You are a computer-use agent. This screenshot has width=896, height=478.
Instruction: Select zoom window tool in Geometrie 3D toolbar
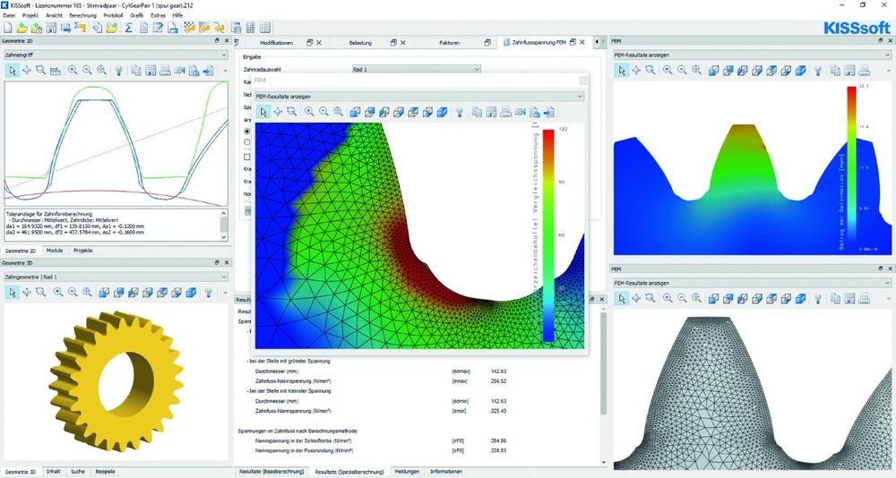pos(40,292)
